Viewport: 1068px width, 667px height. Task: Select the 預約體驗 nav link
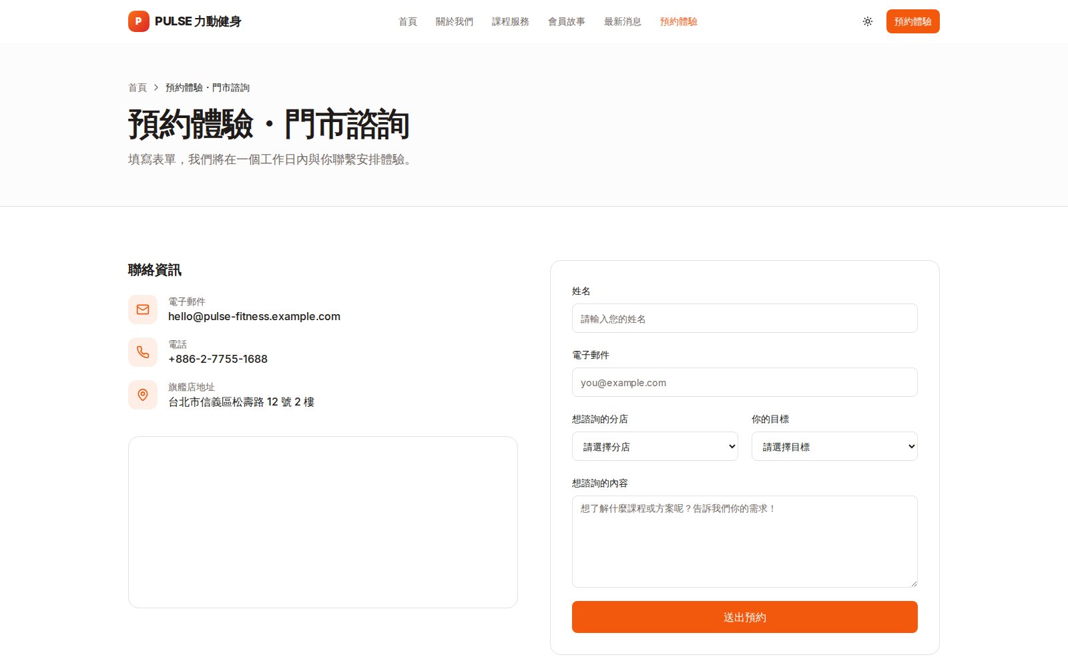(x=679, y=21)
